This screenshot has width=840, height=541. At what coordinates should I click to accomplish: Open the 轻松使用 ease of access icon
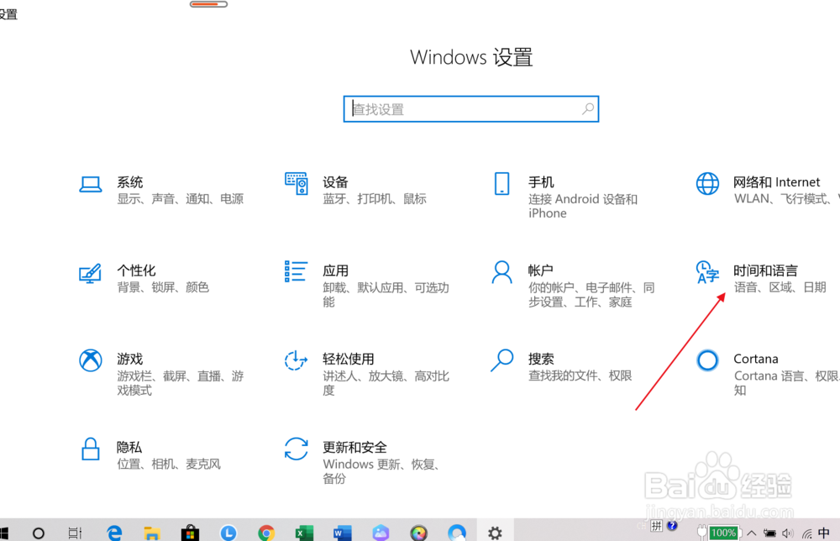coord(296,360)
